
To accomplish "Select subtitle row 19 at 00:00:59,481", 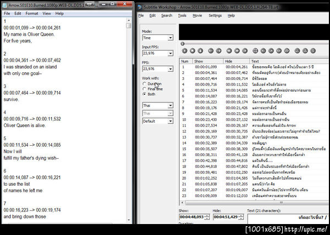I will tap(254, 173).
